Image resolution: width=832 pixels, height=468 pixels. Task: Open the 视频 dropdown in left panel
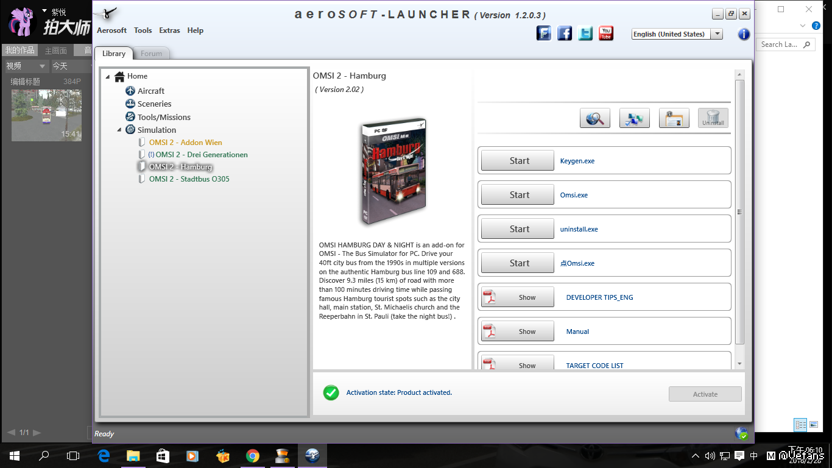point(26,66)
